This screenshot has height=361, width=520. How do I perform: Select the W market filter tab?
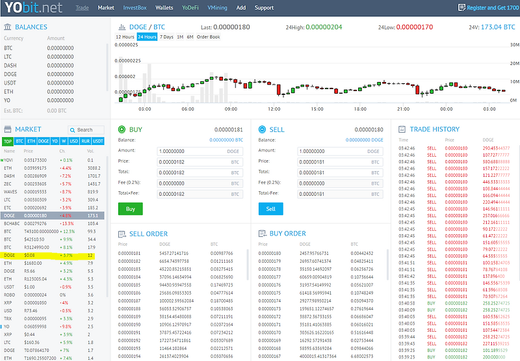coord(64,141)
